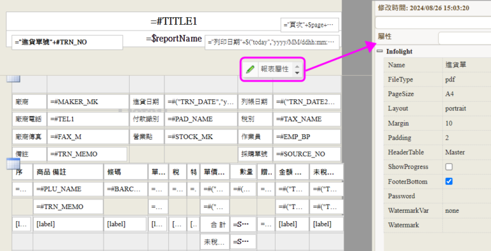
Task: Click the empty field below 修改時間
Action: click(433, 23)
